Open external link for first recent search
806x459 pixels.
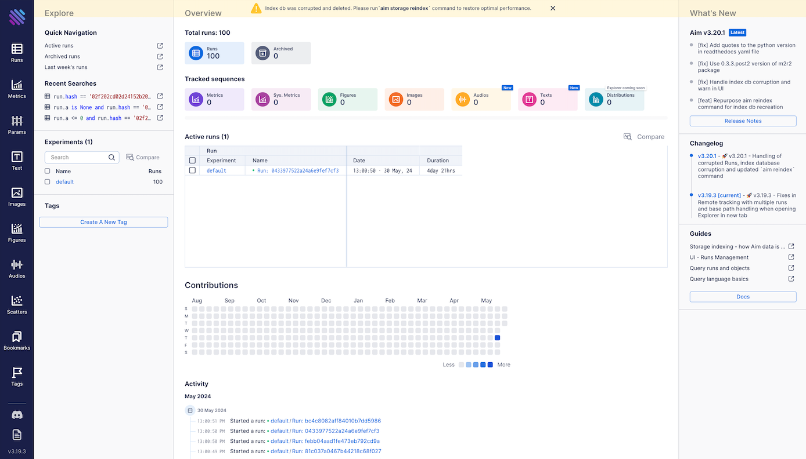(160, 96)
